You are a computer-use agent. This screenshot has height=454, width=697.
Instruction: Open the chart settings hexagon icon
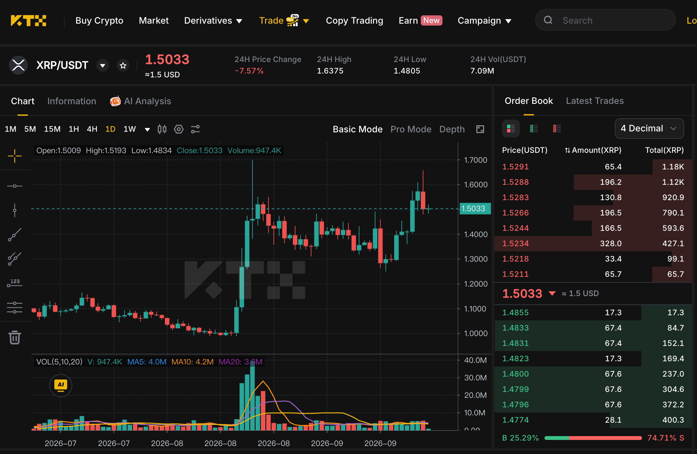pyautogui.click(x=179, y=129)
